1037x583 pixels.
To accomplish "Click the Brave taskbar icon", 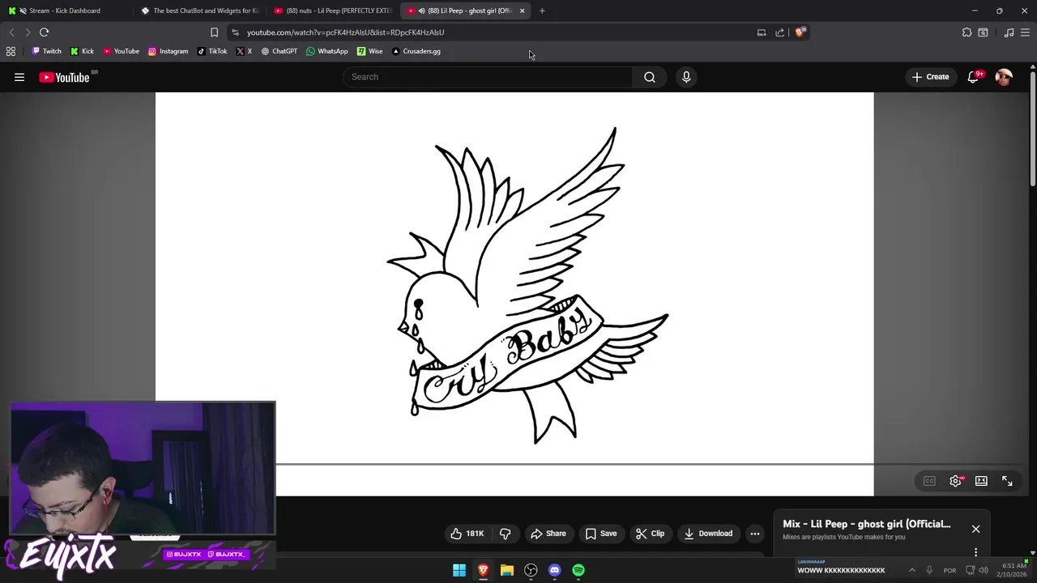I will (483, 571).
